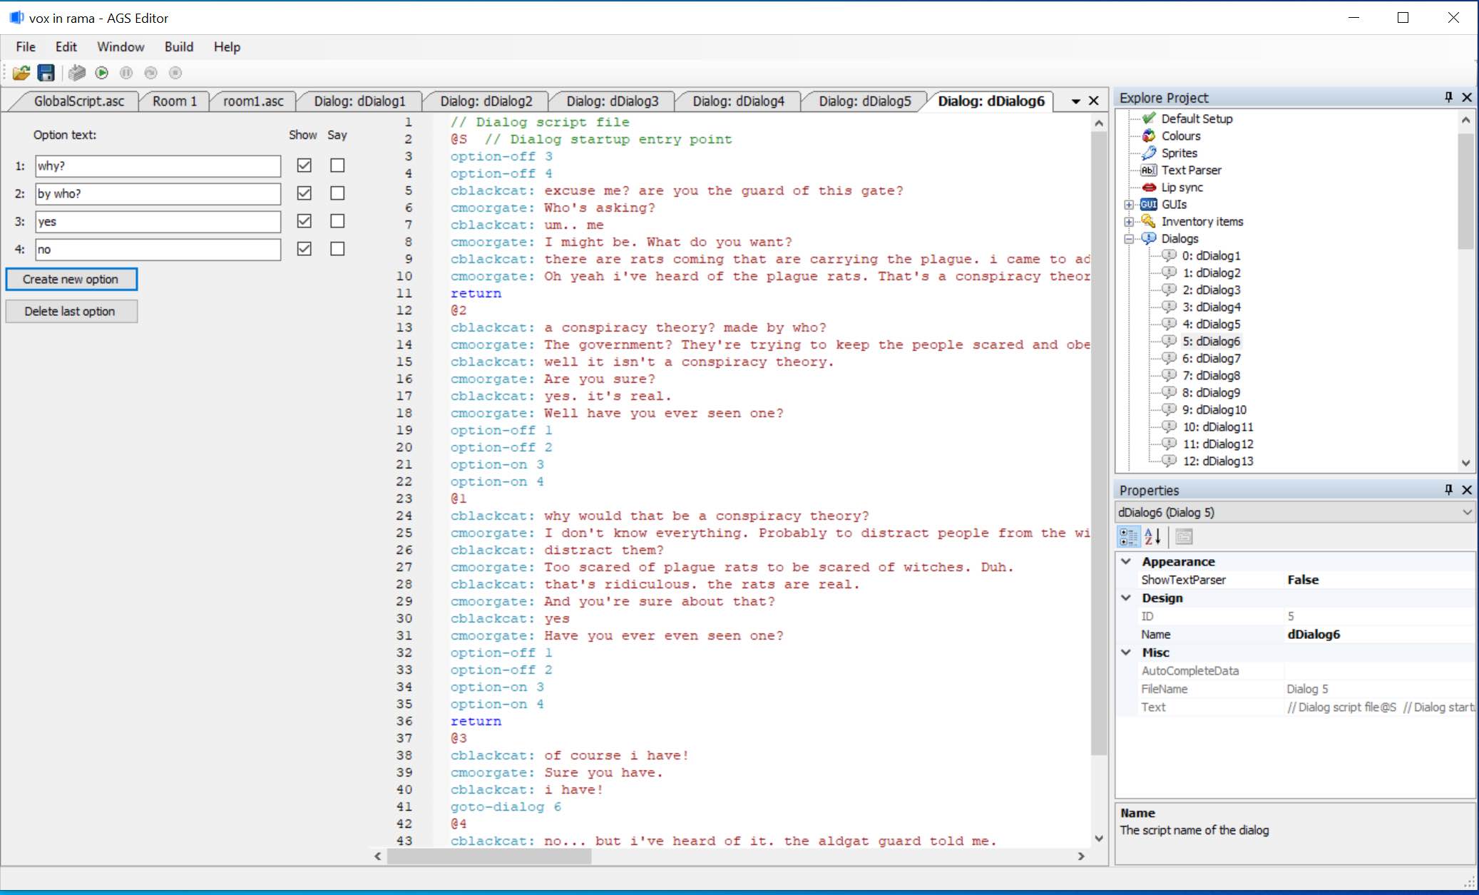Click the Open game folder icon

(21, 73)
